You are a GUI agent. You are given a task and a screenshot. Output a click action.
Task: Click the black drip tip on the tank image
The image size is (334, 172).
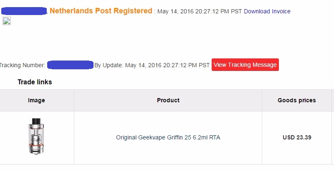pyautogui.click(x=36, y=121)
